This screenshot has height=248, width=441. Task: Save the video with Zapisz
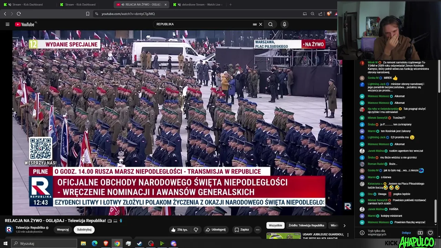(x=242, y=230)
